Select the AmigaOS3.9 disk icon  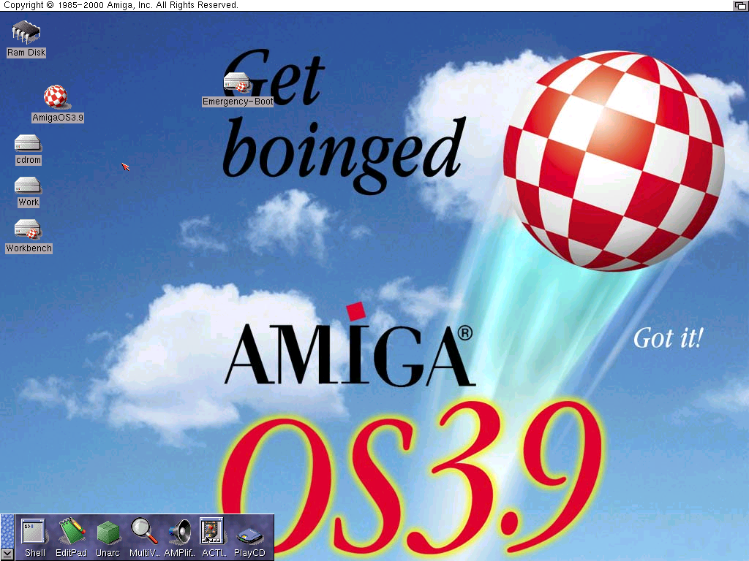(x=56, y=97)
